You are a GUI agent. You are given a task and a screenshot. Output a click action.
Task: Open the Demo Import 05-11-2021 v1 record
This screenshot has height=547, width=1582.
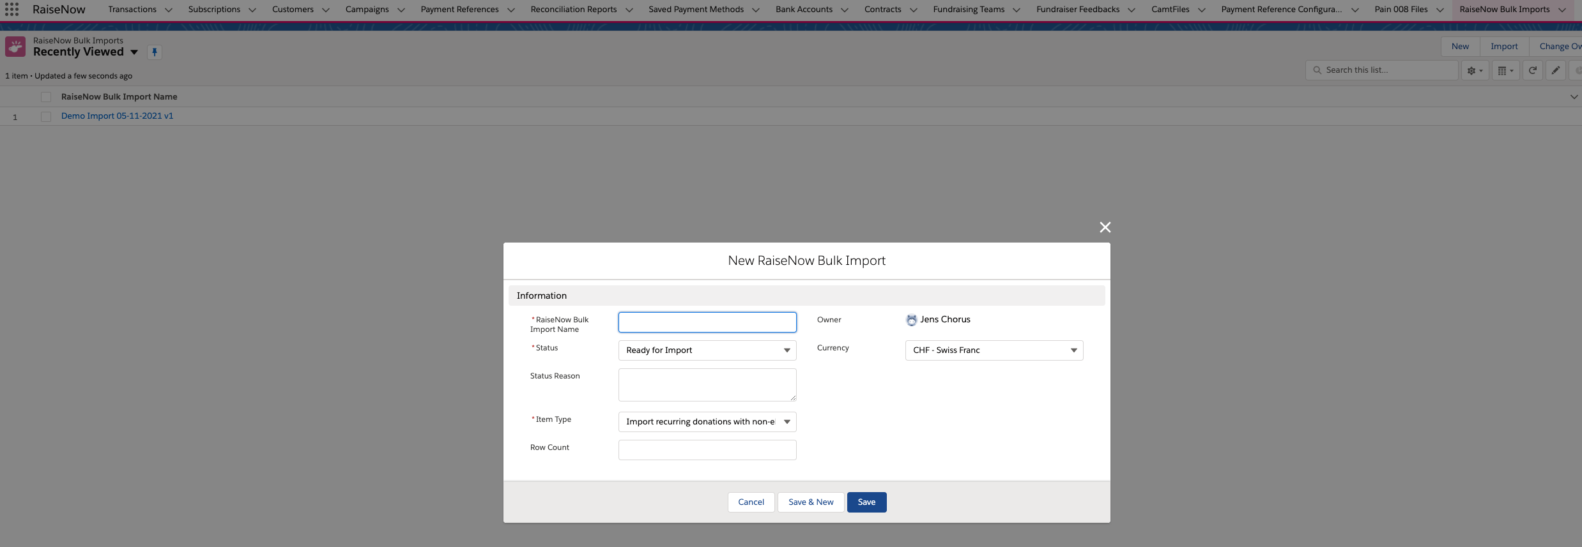[117, 116]
